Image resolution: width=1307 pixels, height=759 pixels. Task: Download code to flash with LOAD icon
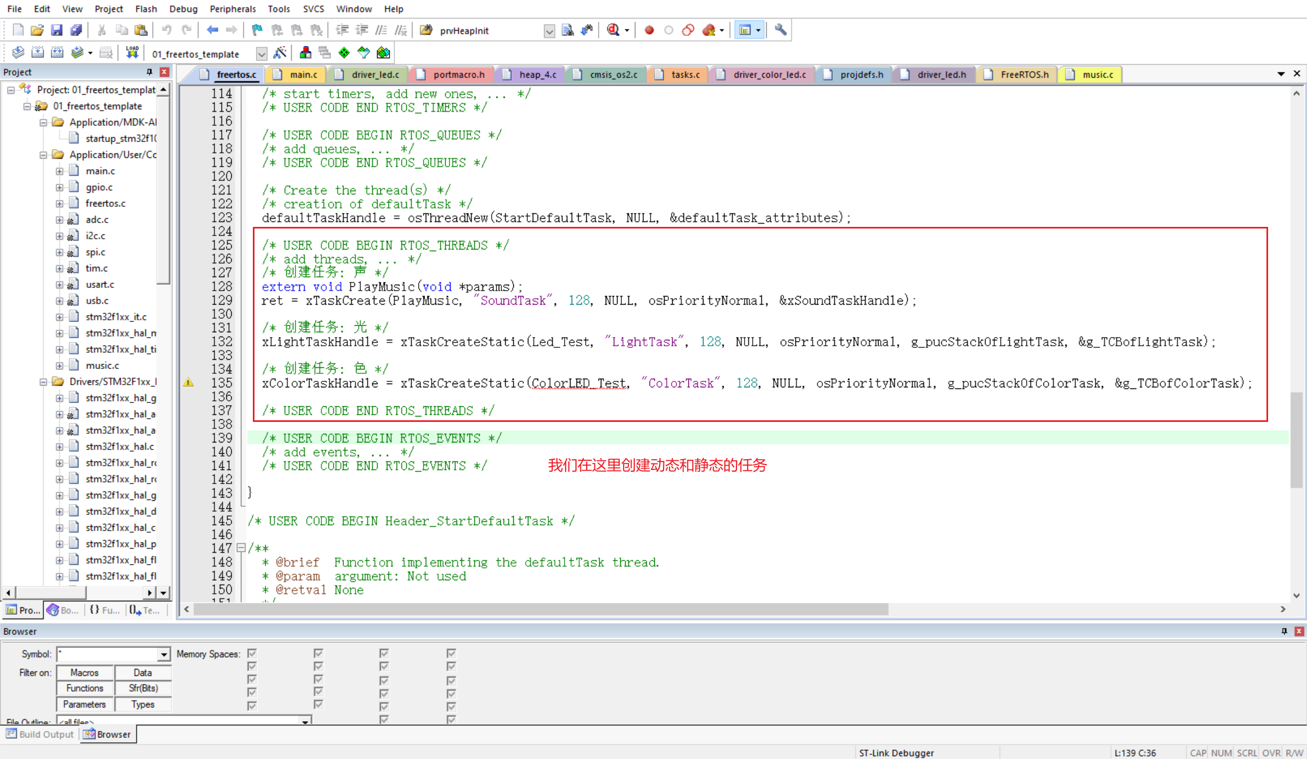tap(132, 52)
